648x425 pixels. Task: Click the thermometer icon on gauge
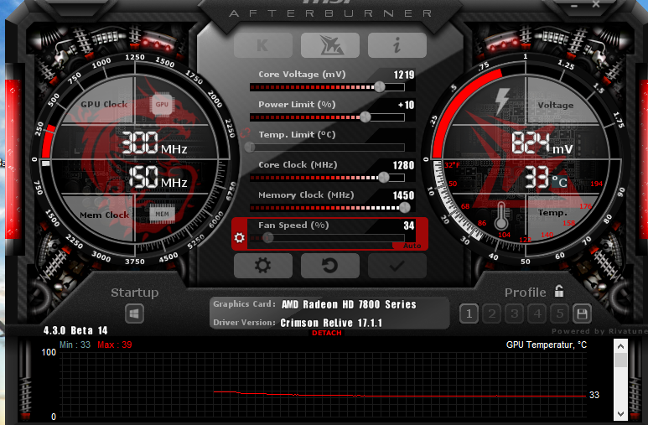click(500, 215)
